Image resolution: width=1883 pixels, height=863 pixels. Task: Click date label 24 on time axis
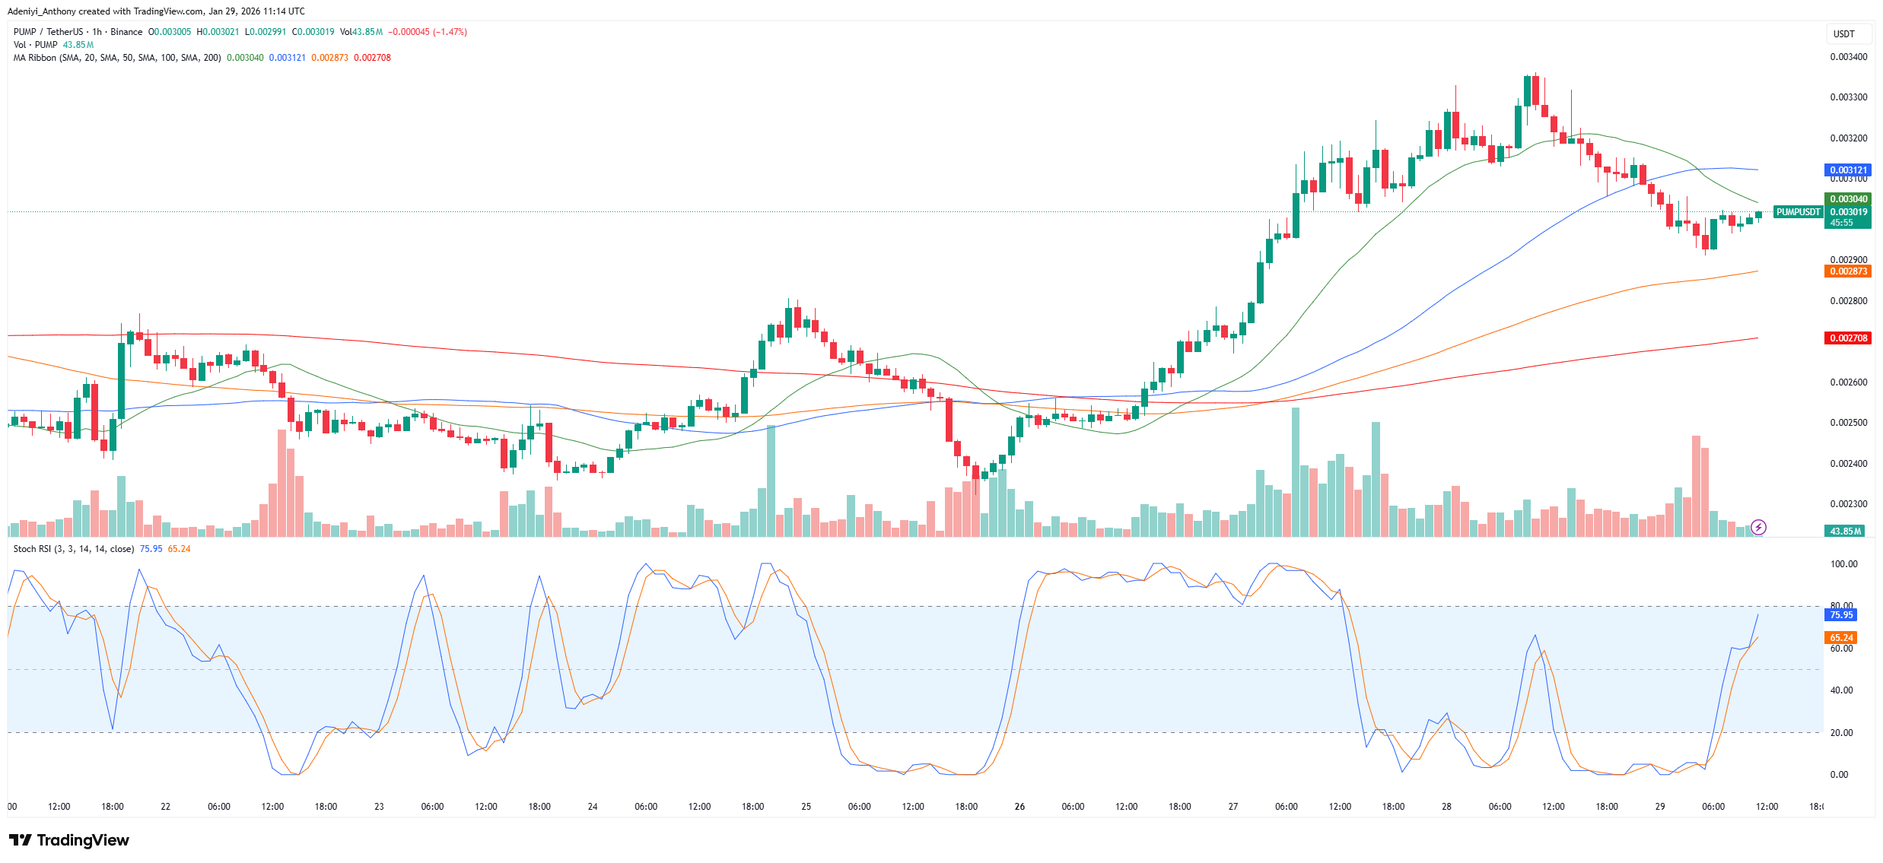pos(593,807)
